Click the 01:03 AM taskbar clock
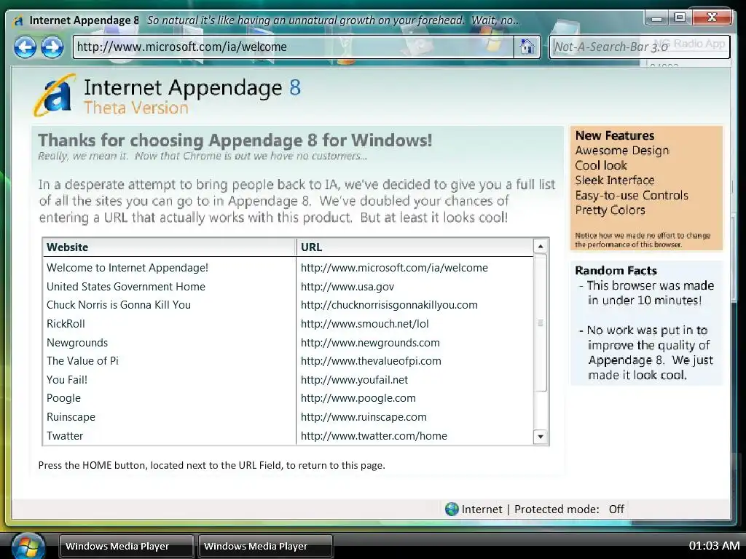Image resolution: width=746 pixels, height=559 pixels. pyautogui.click(x=714, y=546)
